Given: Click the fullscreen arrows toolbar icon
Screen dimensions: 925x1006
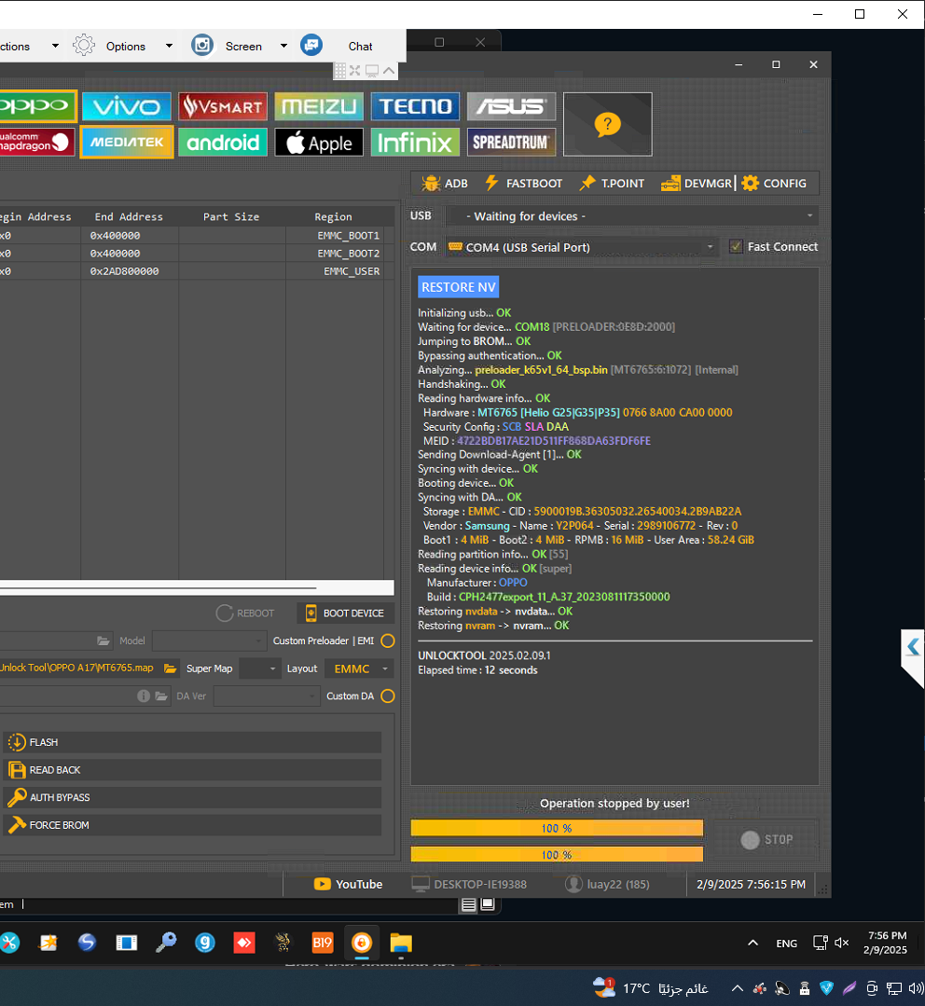Looking at the screenshot, I should [354, 70].
